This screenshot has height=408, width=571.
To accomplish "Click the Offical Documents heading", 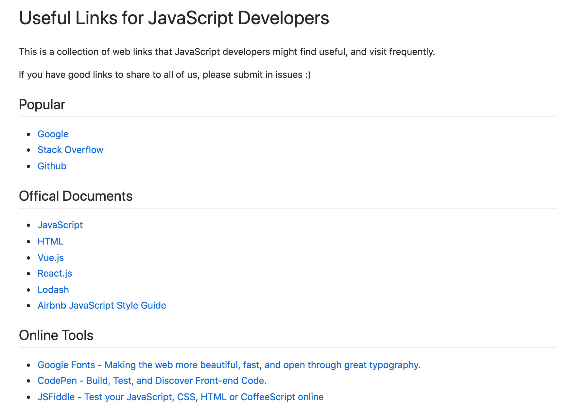I will (76, 196).
